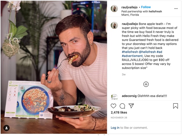
Task: Load more comments with the plus circle
Action: pyautogui.click(x=146, y=84)
